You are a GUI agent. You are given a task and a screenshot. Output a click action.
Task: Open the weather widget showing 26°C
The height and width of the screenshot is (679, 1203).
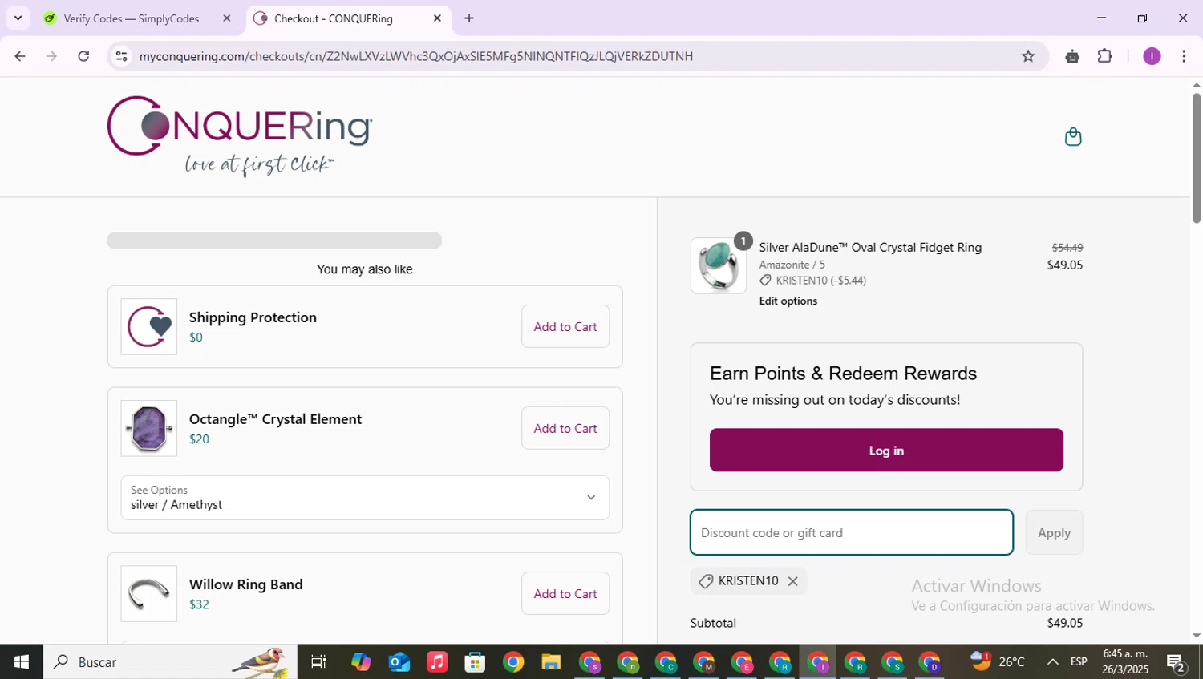(x=998, y=662)
